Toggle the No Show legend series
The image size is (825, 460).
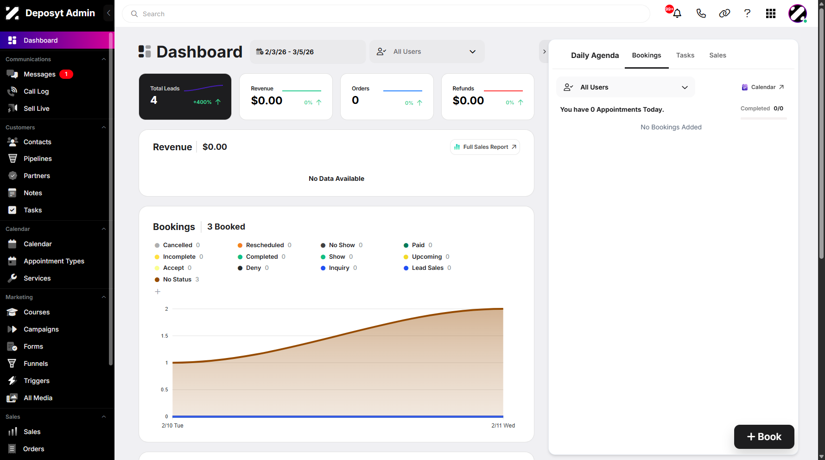(342, 245)
